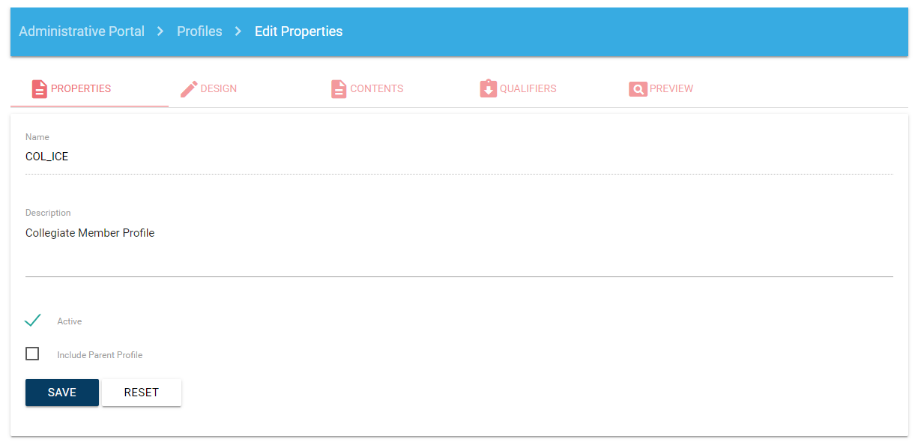Click the Preview magnifier icon

coord(638,89)
